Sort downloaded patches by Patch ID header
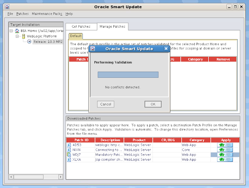The height and width of the screenshot is (188, 249). coord(81,140)
